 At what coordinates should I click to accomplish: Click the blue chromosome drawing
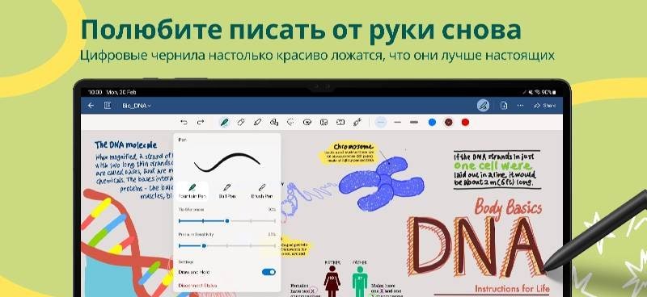pos(381,184)
